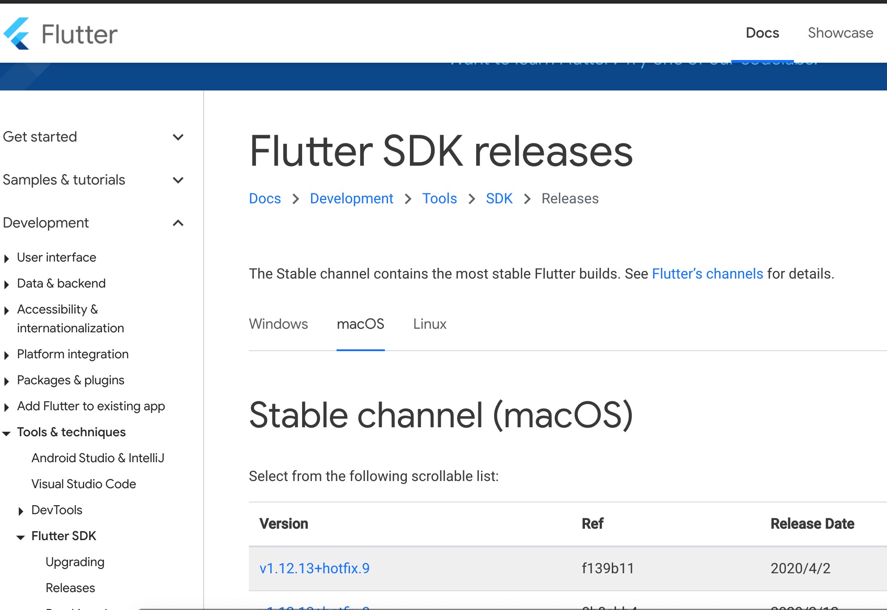887x610 pixels.
Task: Open Visual Studio Code page
Action: (x=84, y=484)
